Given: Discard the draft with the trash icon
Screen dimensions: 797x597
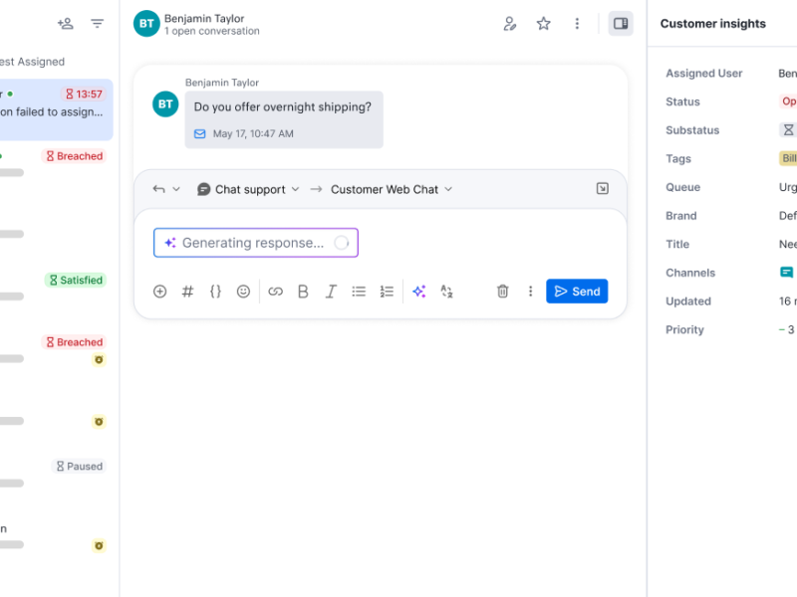Looking at the screenshot, I should pos(503,292).
